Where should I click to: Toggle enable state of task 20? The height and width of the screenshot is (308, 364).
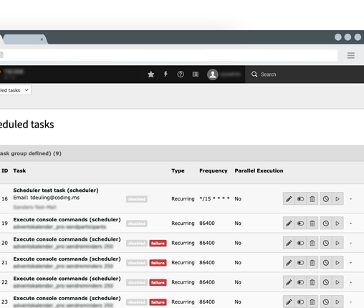300,243
